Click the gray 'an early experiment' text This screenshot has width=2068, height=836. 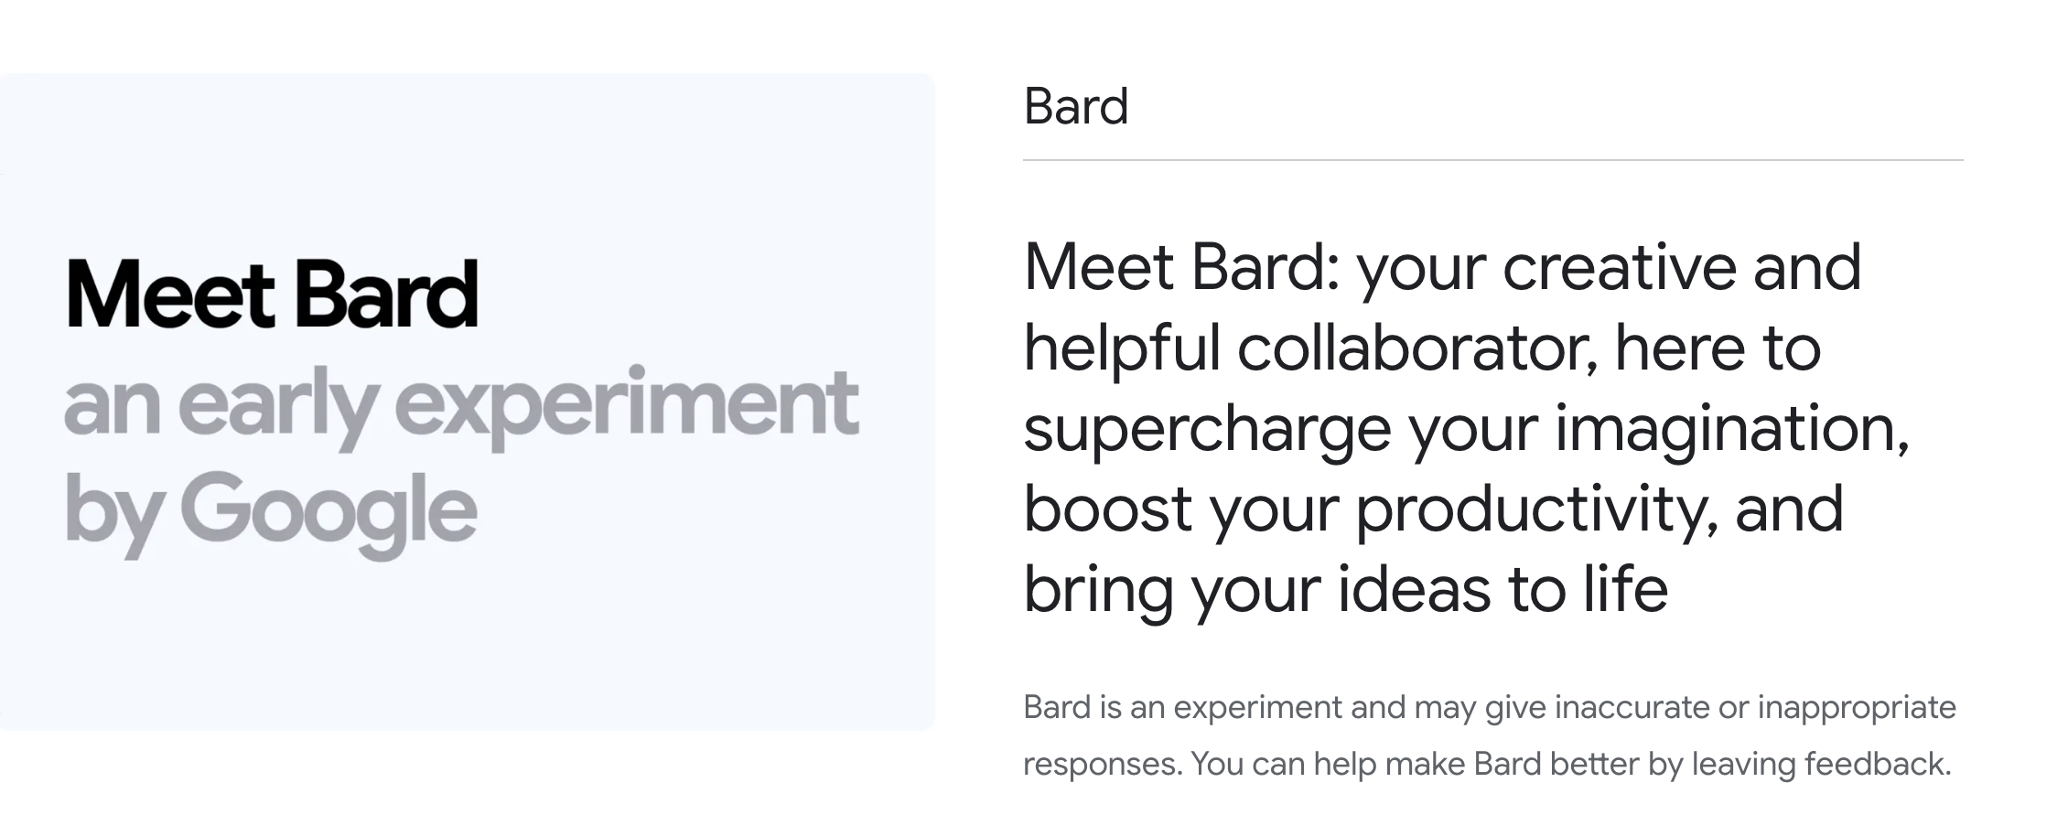coord(460,402)
